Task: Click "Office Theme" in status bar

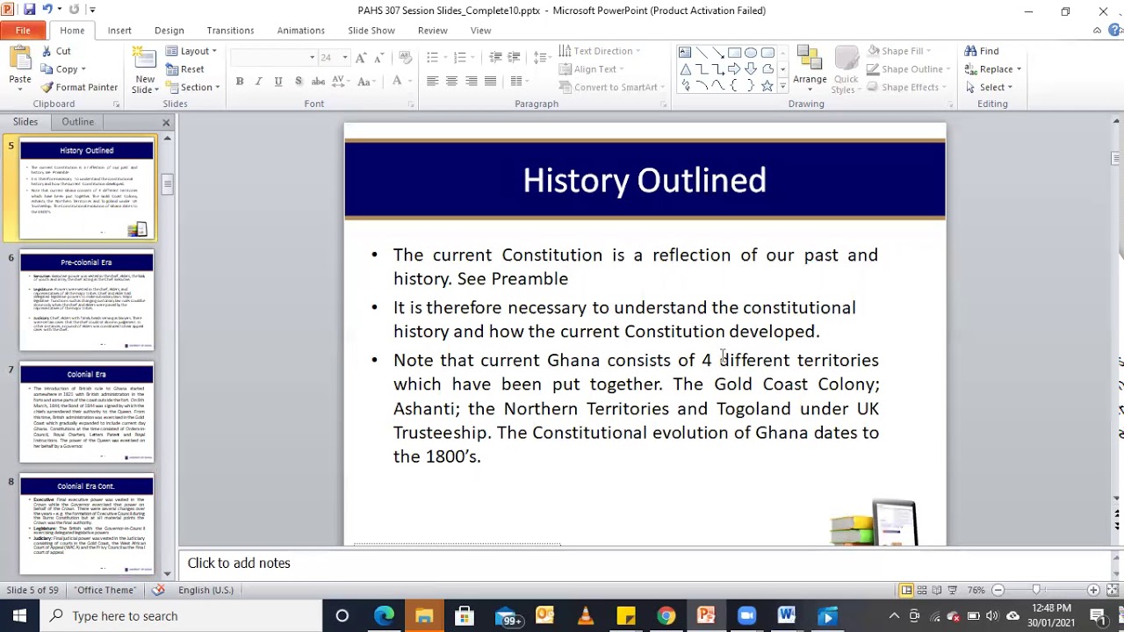Action: coord(105,590)
